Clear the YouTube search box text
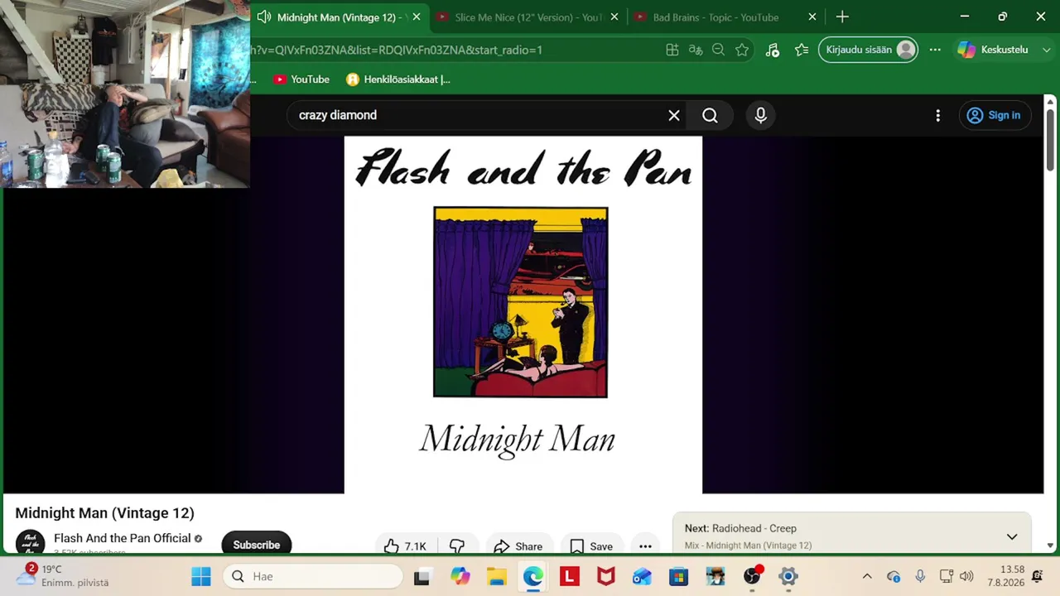This screenshot has height=596, width=1060. click(674, 116)
